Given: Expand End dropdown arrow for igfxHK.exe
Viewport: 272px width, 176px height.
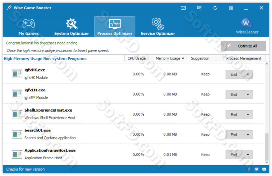Looking at the screenshot, I should click(x=248, y=74).
